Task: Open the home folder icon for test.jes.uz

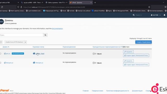Action: click(34, 63)
